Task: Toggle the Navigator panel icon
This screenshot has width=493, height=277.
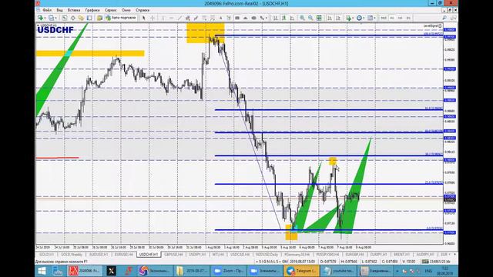Action: tap(81, 18)
